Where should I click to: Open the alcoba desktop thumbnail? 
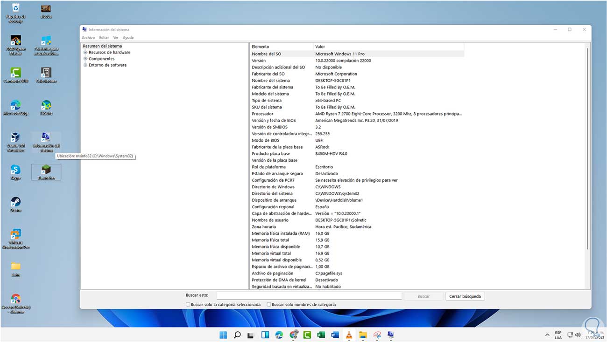tap(46, 11)
